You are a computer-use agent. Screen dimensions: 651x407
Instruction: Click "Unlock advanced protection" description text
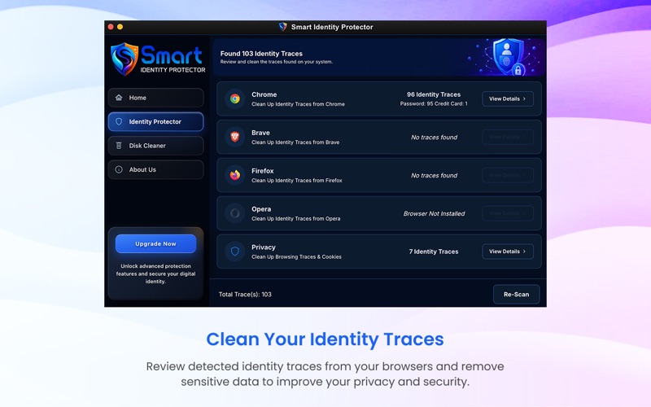click(155, 274)
